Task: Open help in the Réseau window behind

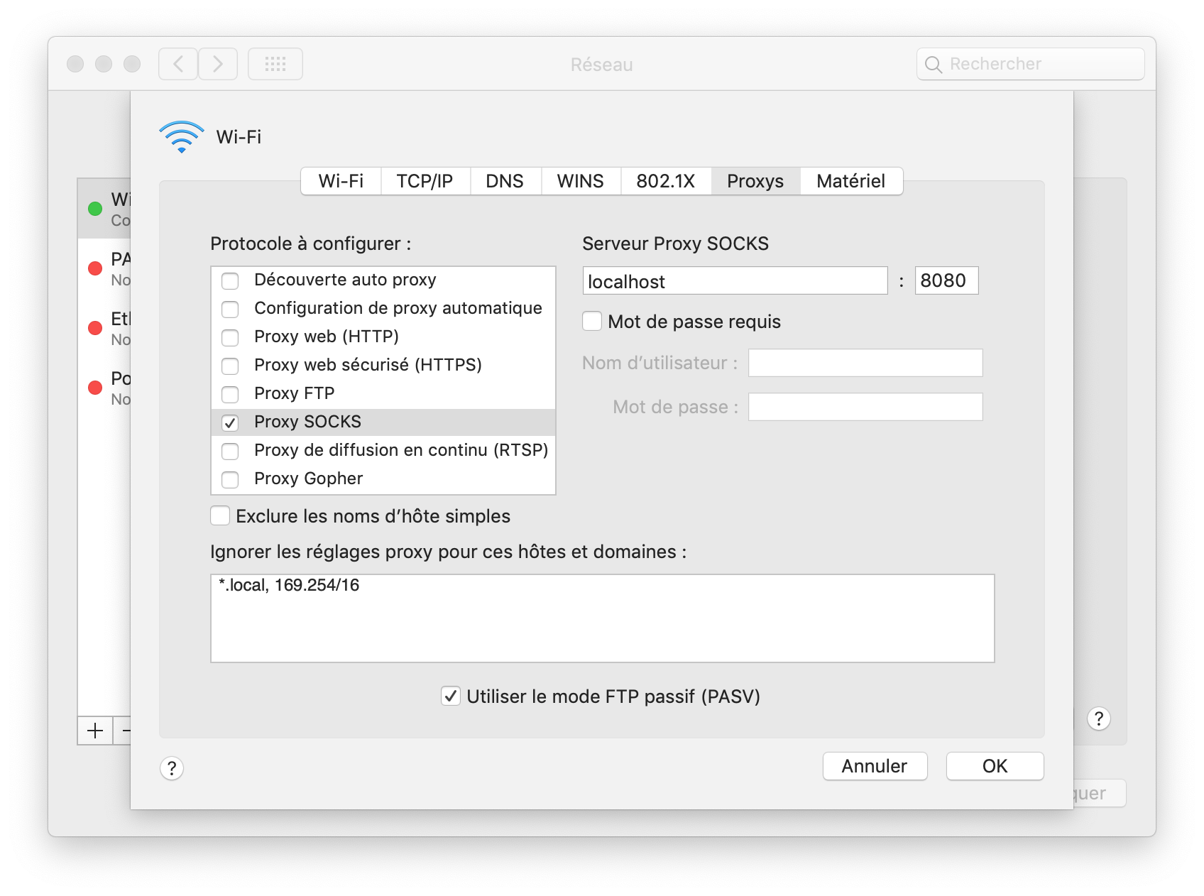Action: (1099, 719)
